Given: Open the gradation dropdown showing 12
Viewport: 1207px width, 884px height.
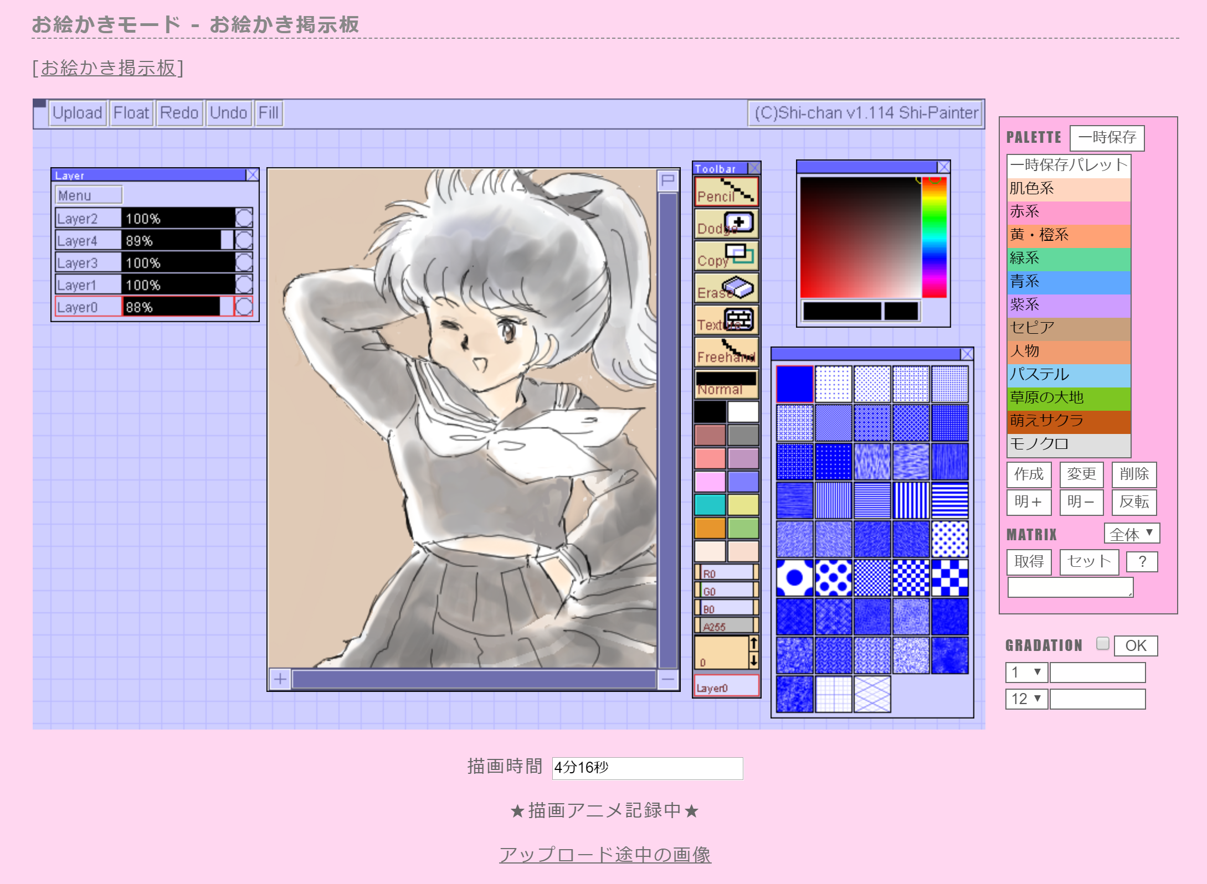Looking at the screenshot, I should click(x=1026, y=699).
